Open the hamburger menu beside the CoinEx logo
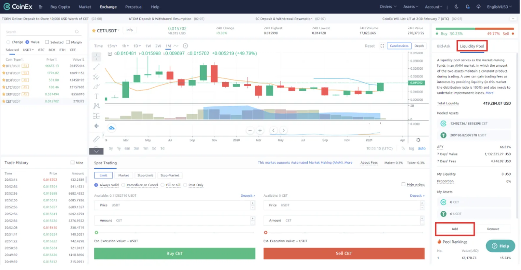Screen dimensions: 521x270 [x=41, y=7]
